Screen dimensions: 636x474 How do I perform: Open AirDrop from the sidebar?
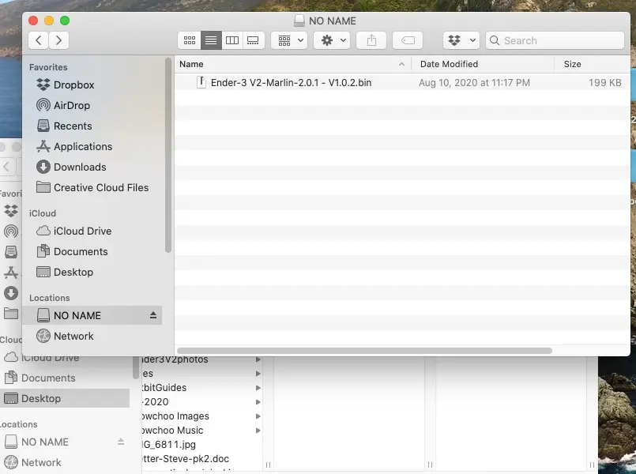coord(71,105)
